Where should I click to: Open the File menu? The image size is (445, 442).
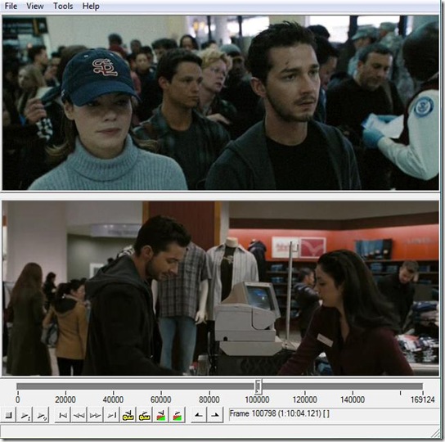point(11,6)
